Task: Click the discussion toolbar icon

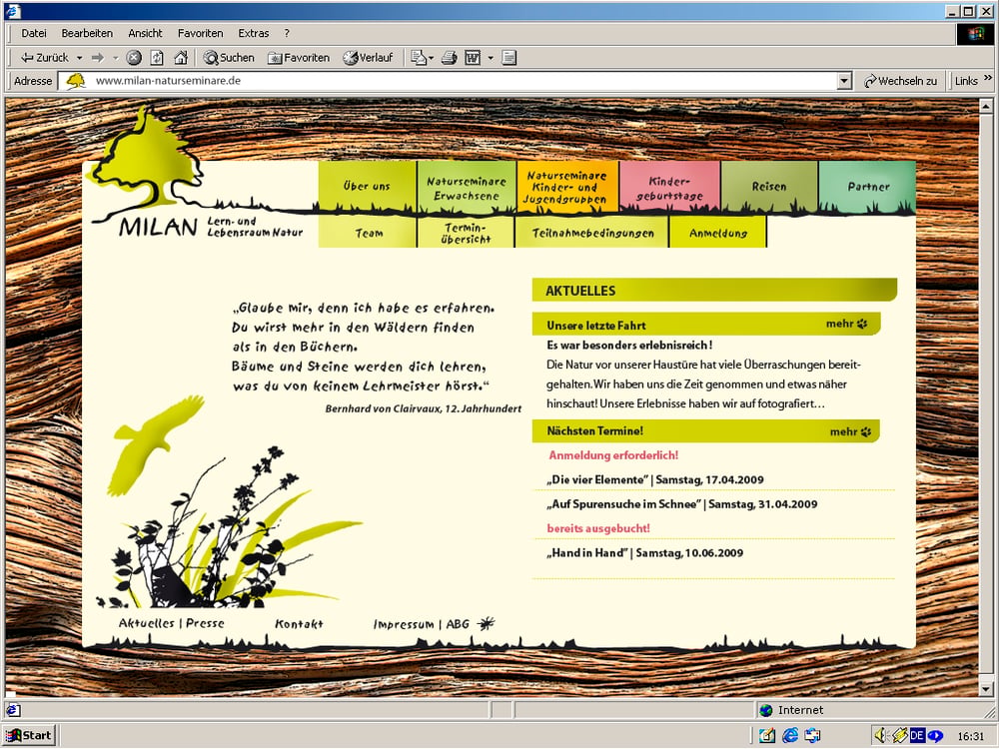Action: [x=508, y=58]
